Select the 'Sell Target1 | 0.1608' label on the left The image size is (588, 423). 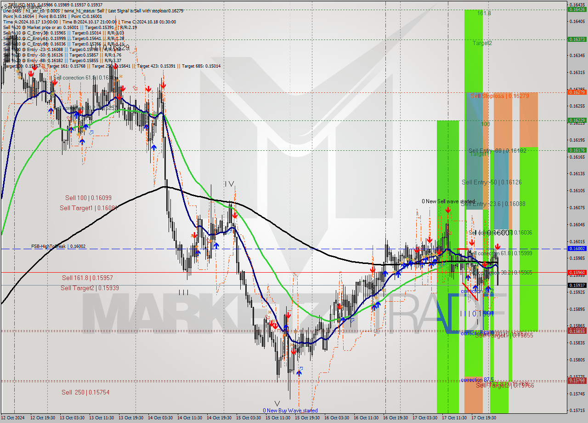pyautogui.click(x=89, y=208)
